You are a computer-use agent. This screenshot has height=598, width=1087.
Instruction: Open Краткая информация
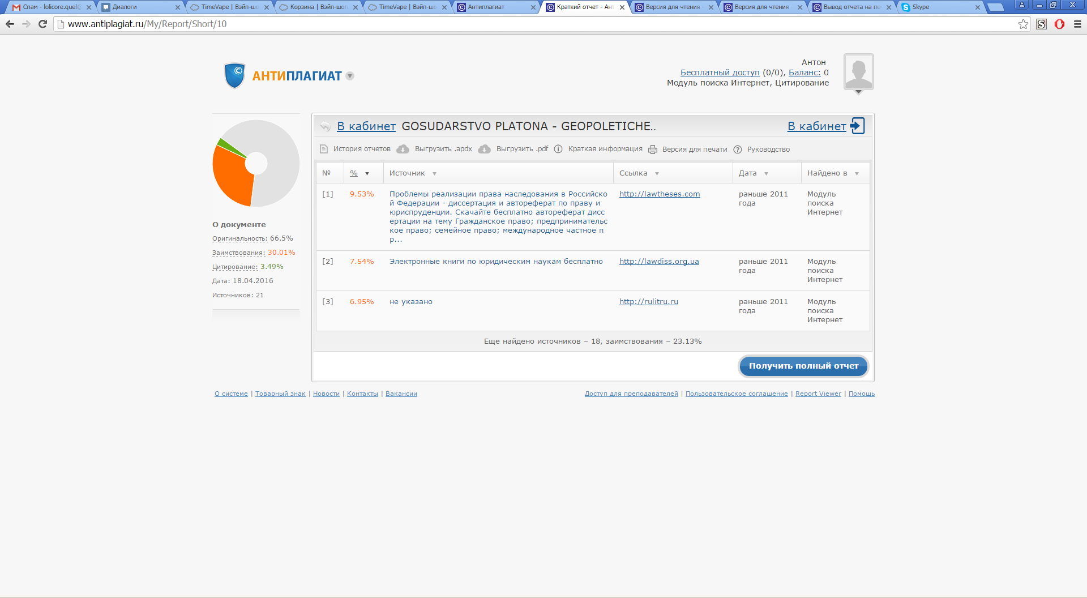(x=605, y=149)
